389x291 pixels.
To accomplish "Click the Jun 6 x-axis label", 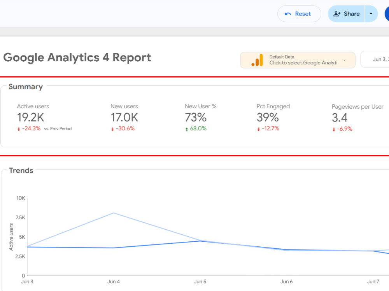I will click(x=287, y=282).
